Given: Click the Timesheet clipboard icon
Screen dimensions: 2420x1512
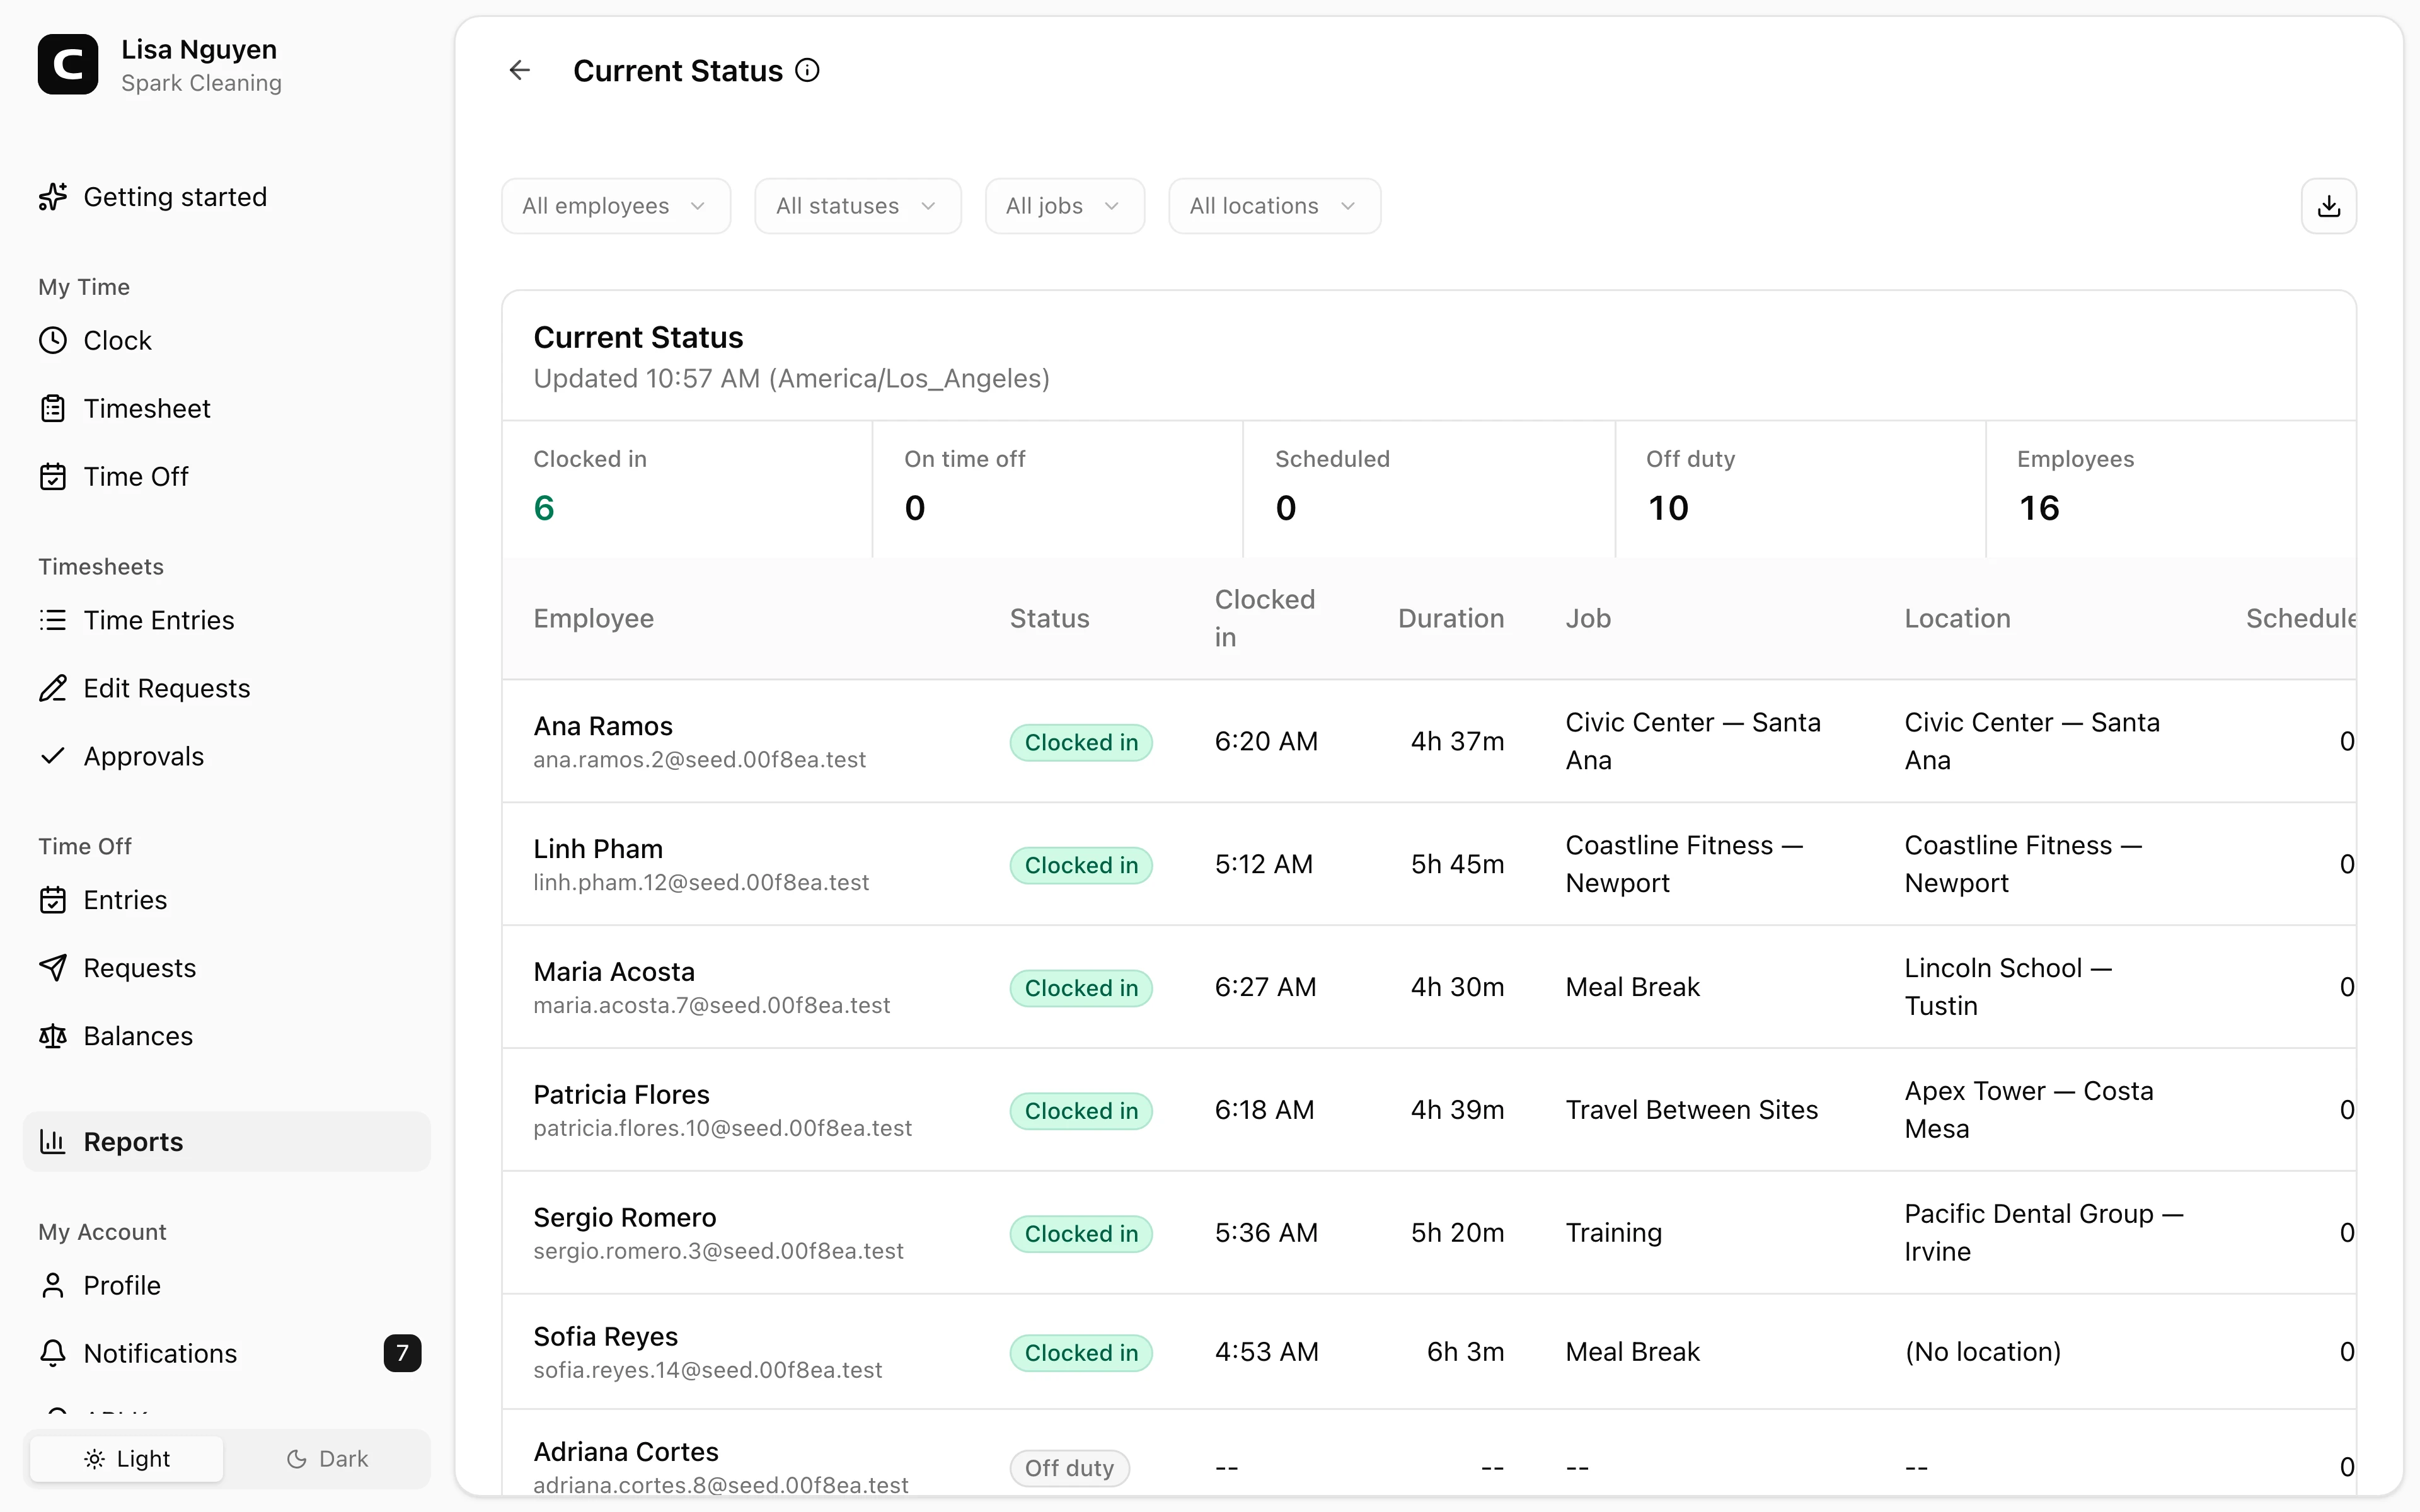Looking at the screenshot, I should 53,409.
